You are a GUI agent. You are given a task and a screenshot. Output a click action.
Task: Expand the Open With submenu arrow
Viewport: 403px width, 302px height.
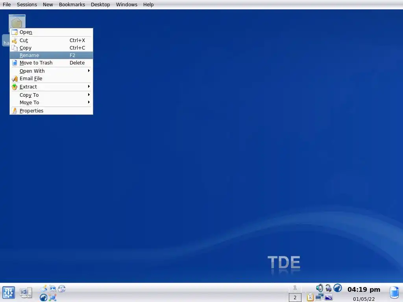coord(89,71)
